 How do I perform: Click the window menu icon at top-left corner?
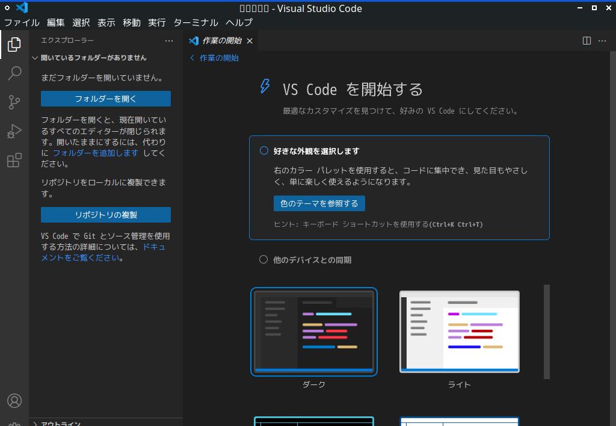click(x=7, y=7)
